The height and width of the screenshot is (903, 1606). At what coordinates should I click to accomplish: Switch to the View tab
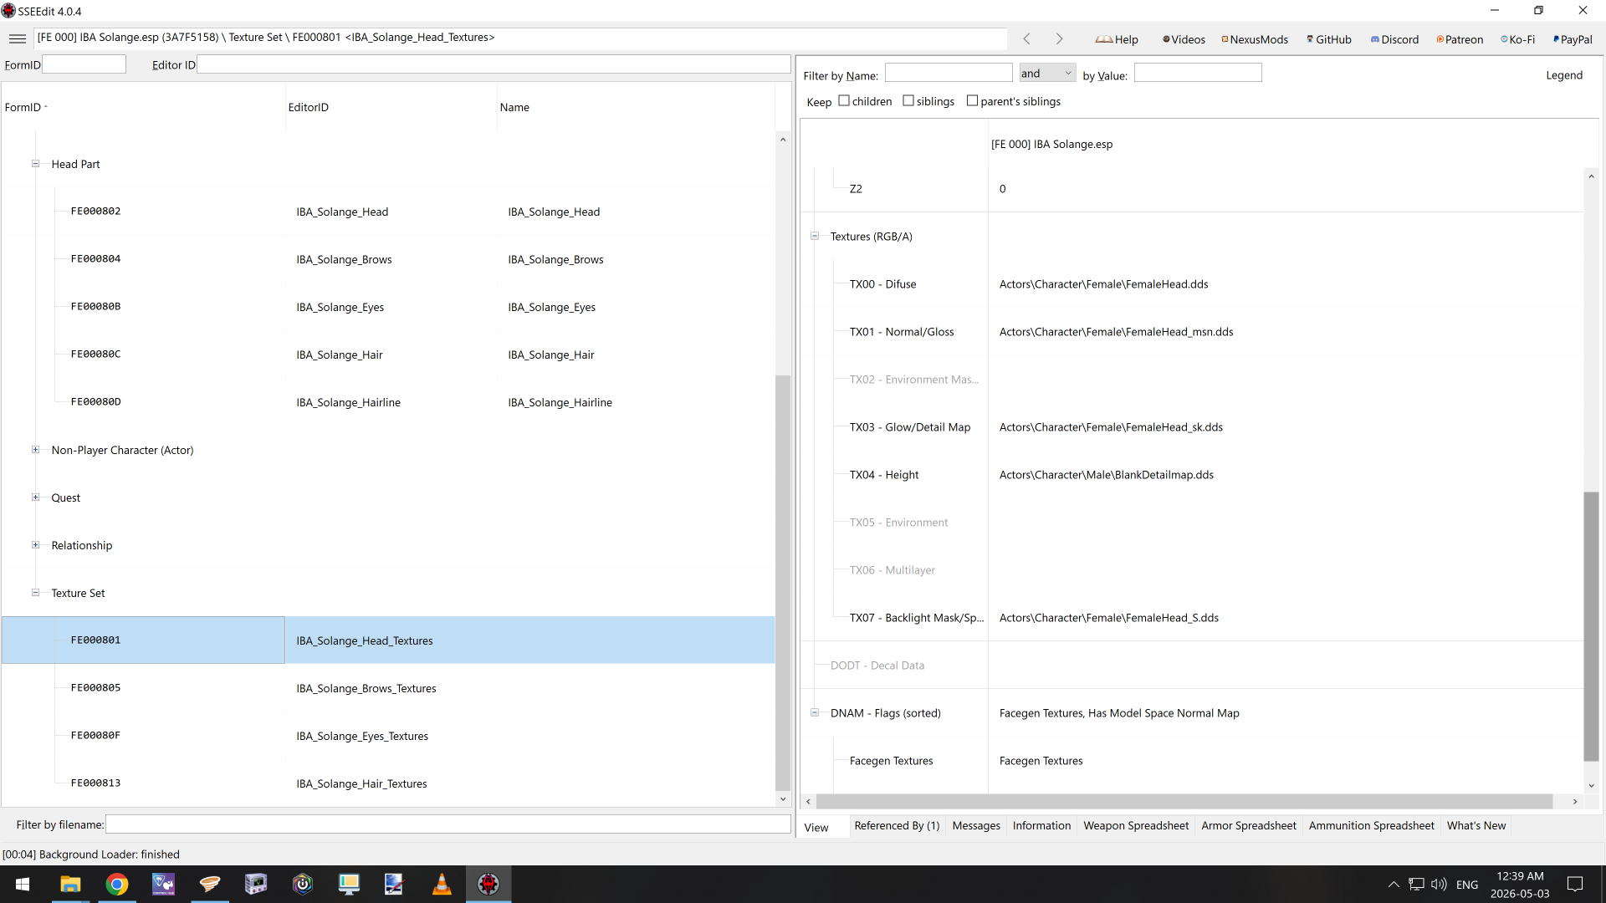click(x=816, y=827)
